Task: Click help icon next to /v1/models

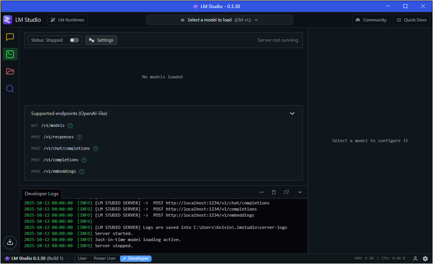Action: tap(70, 126)
